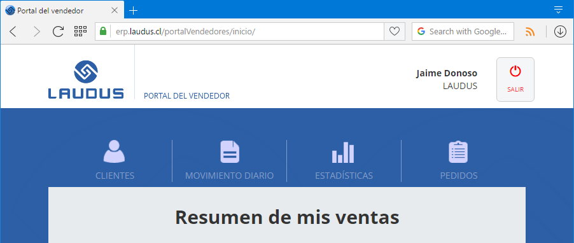Select MOVIMIENTO DIARIO menu label
The height and width of the screenshot is (243, 574).
(x=230, y=176)
